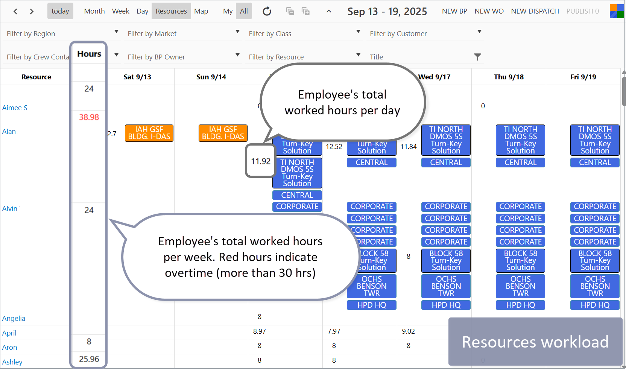The height and width of the screenshot is (369, 626).
Task: Switch to Day view
Action: 142,11
